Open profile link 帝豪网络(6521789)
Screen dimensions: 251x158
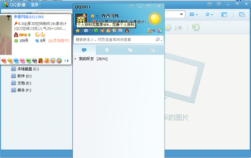pyautogui.click(x=29, y=17)
